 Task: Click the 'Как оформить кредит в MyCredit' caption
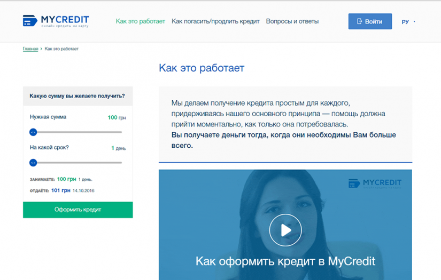[x=285, y=261]
